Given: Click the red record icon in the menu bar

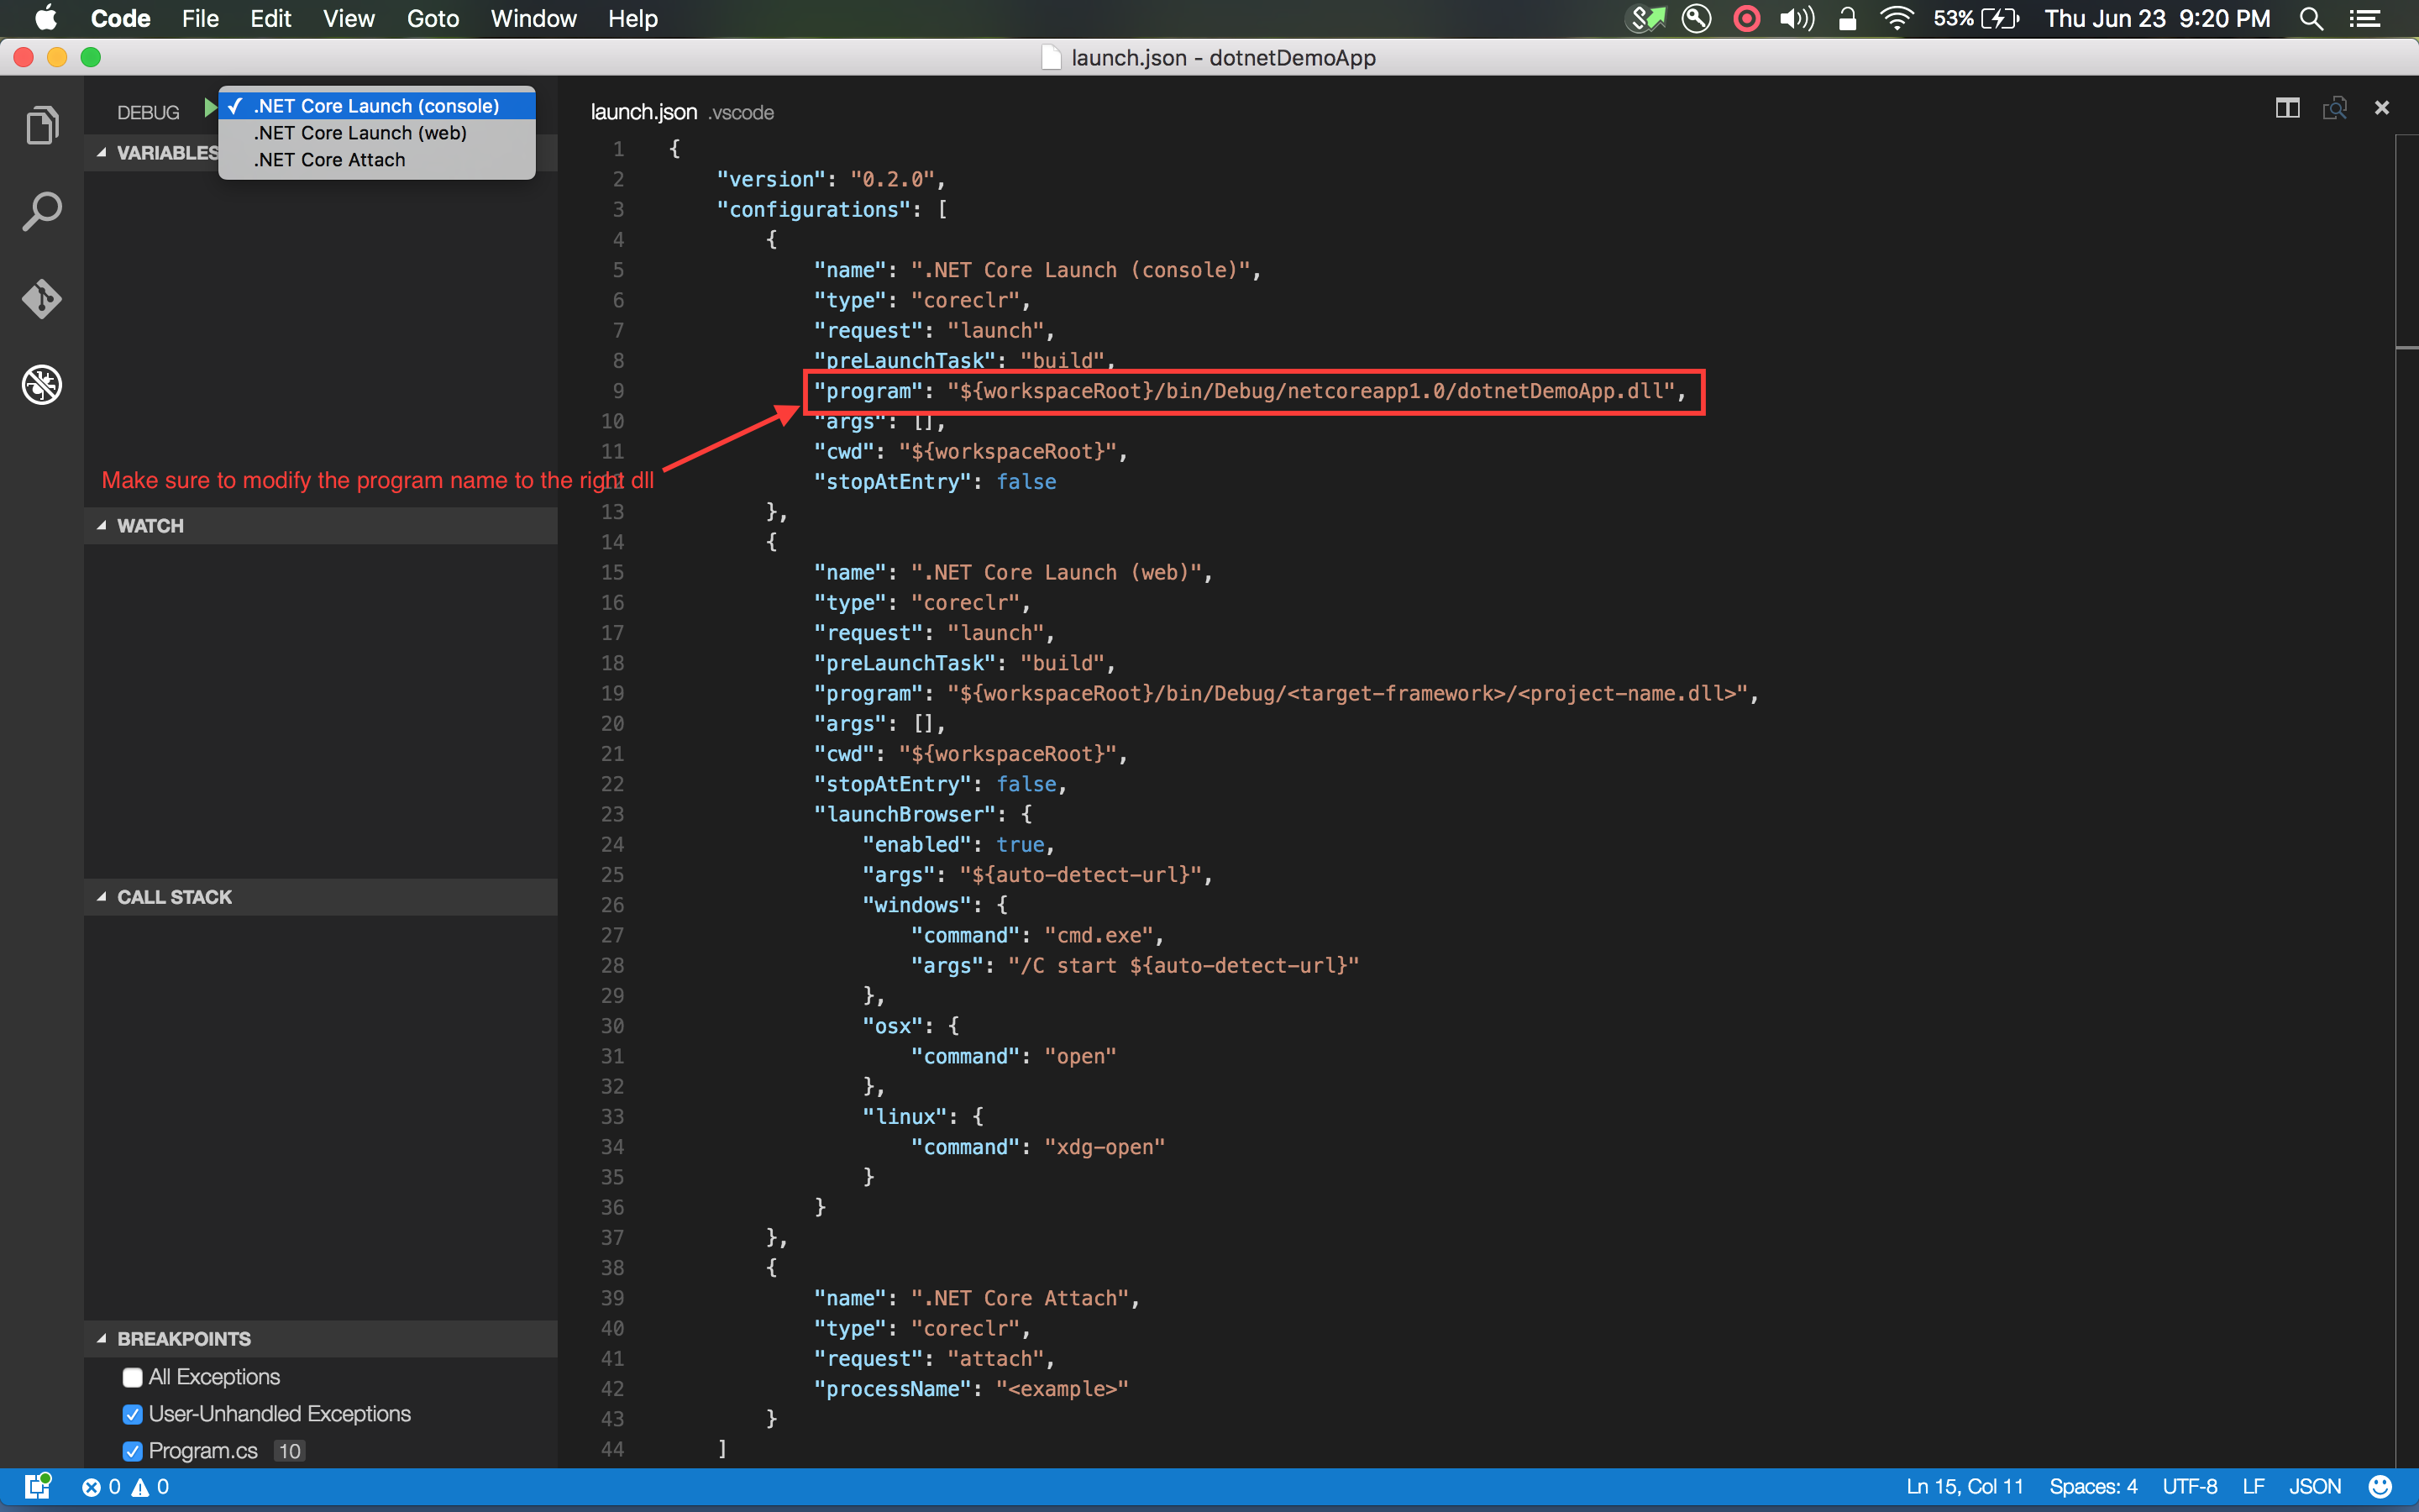Looking at the screenshot, I should point(1746,19).
